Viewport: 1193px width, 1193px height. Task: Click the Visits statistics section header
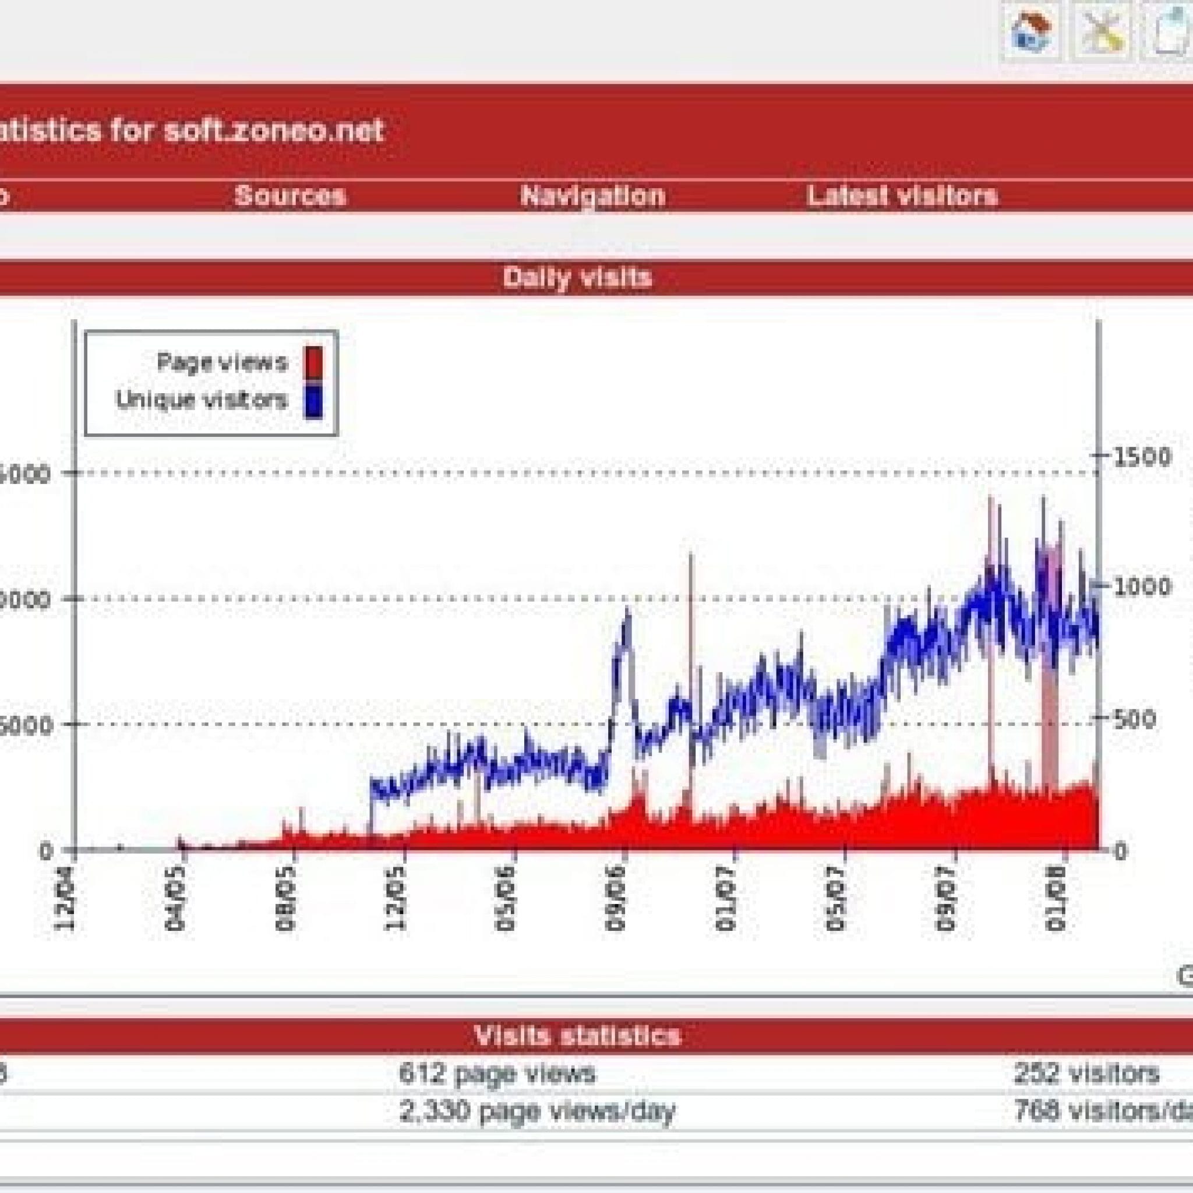click(577, 1035)
